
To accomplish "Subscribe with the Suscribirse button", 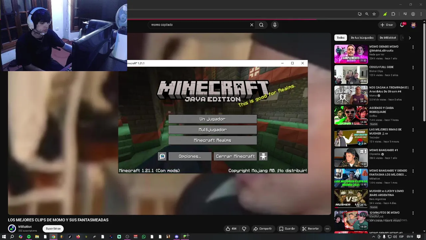I will point(53,229).
